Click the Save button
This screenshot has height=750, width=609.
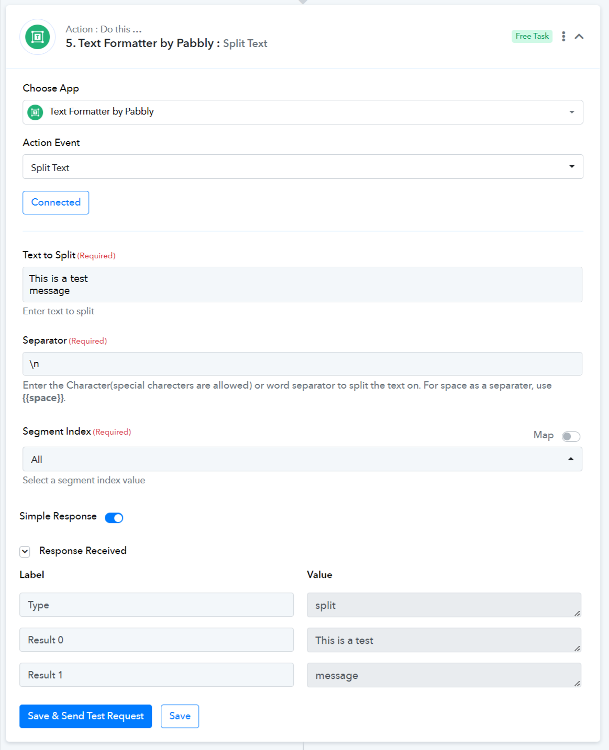[180, 716]
